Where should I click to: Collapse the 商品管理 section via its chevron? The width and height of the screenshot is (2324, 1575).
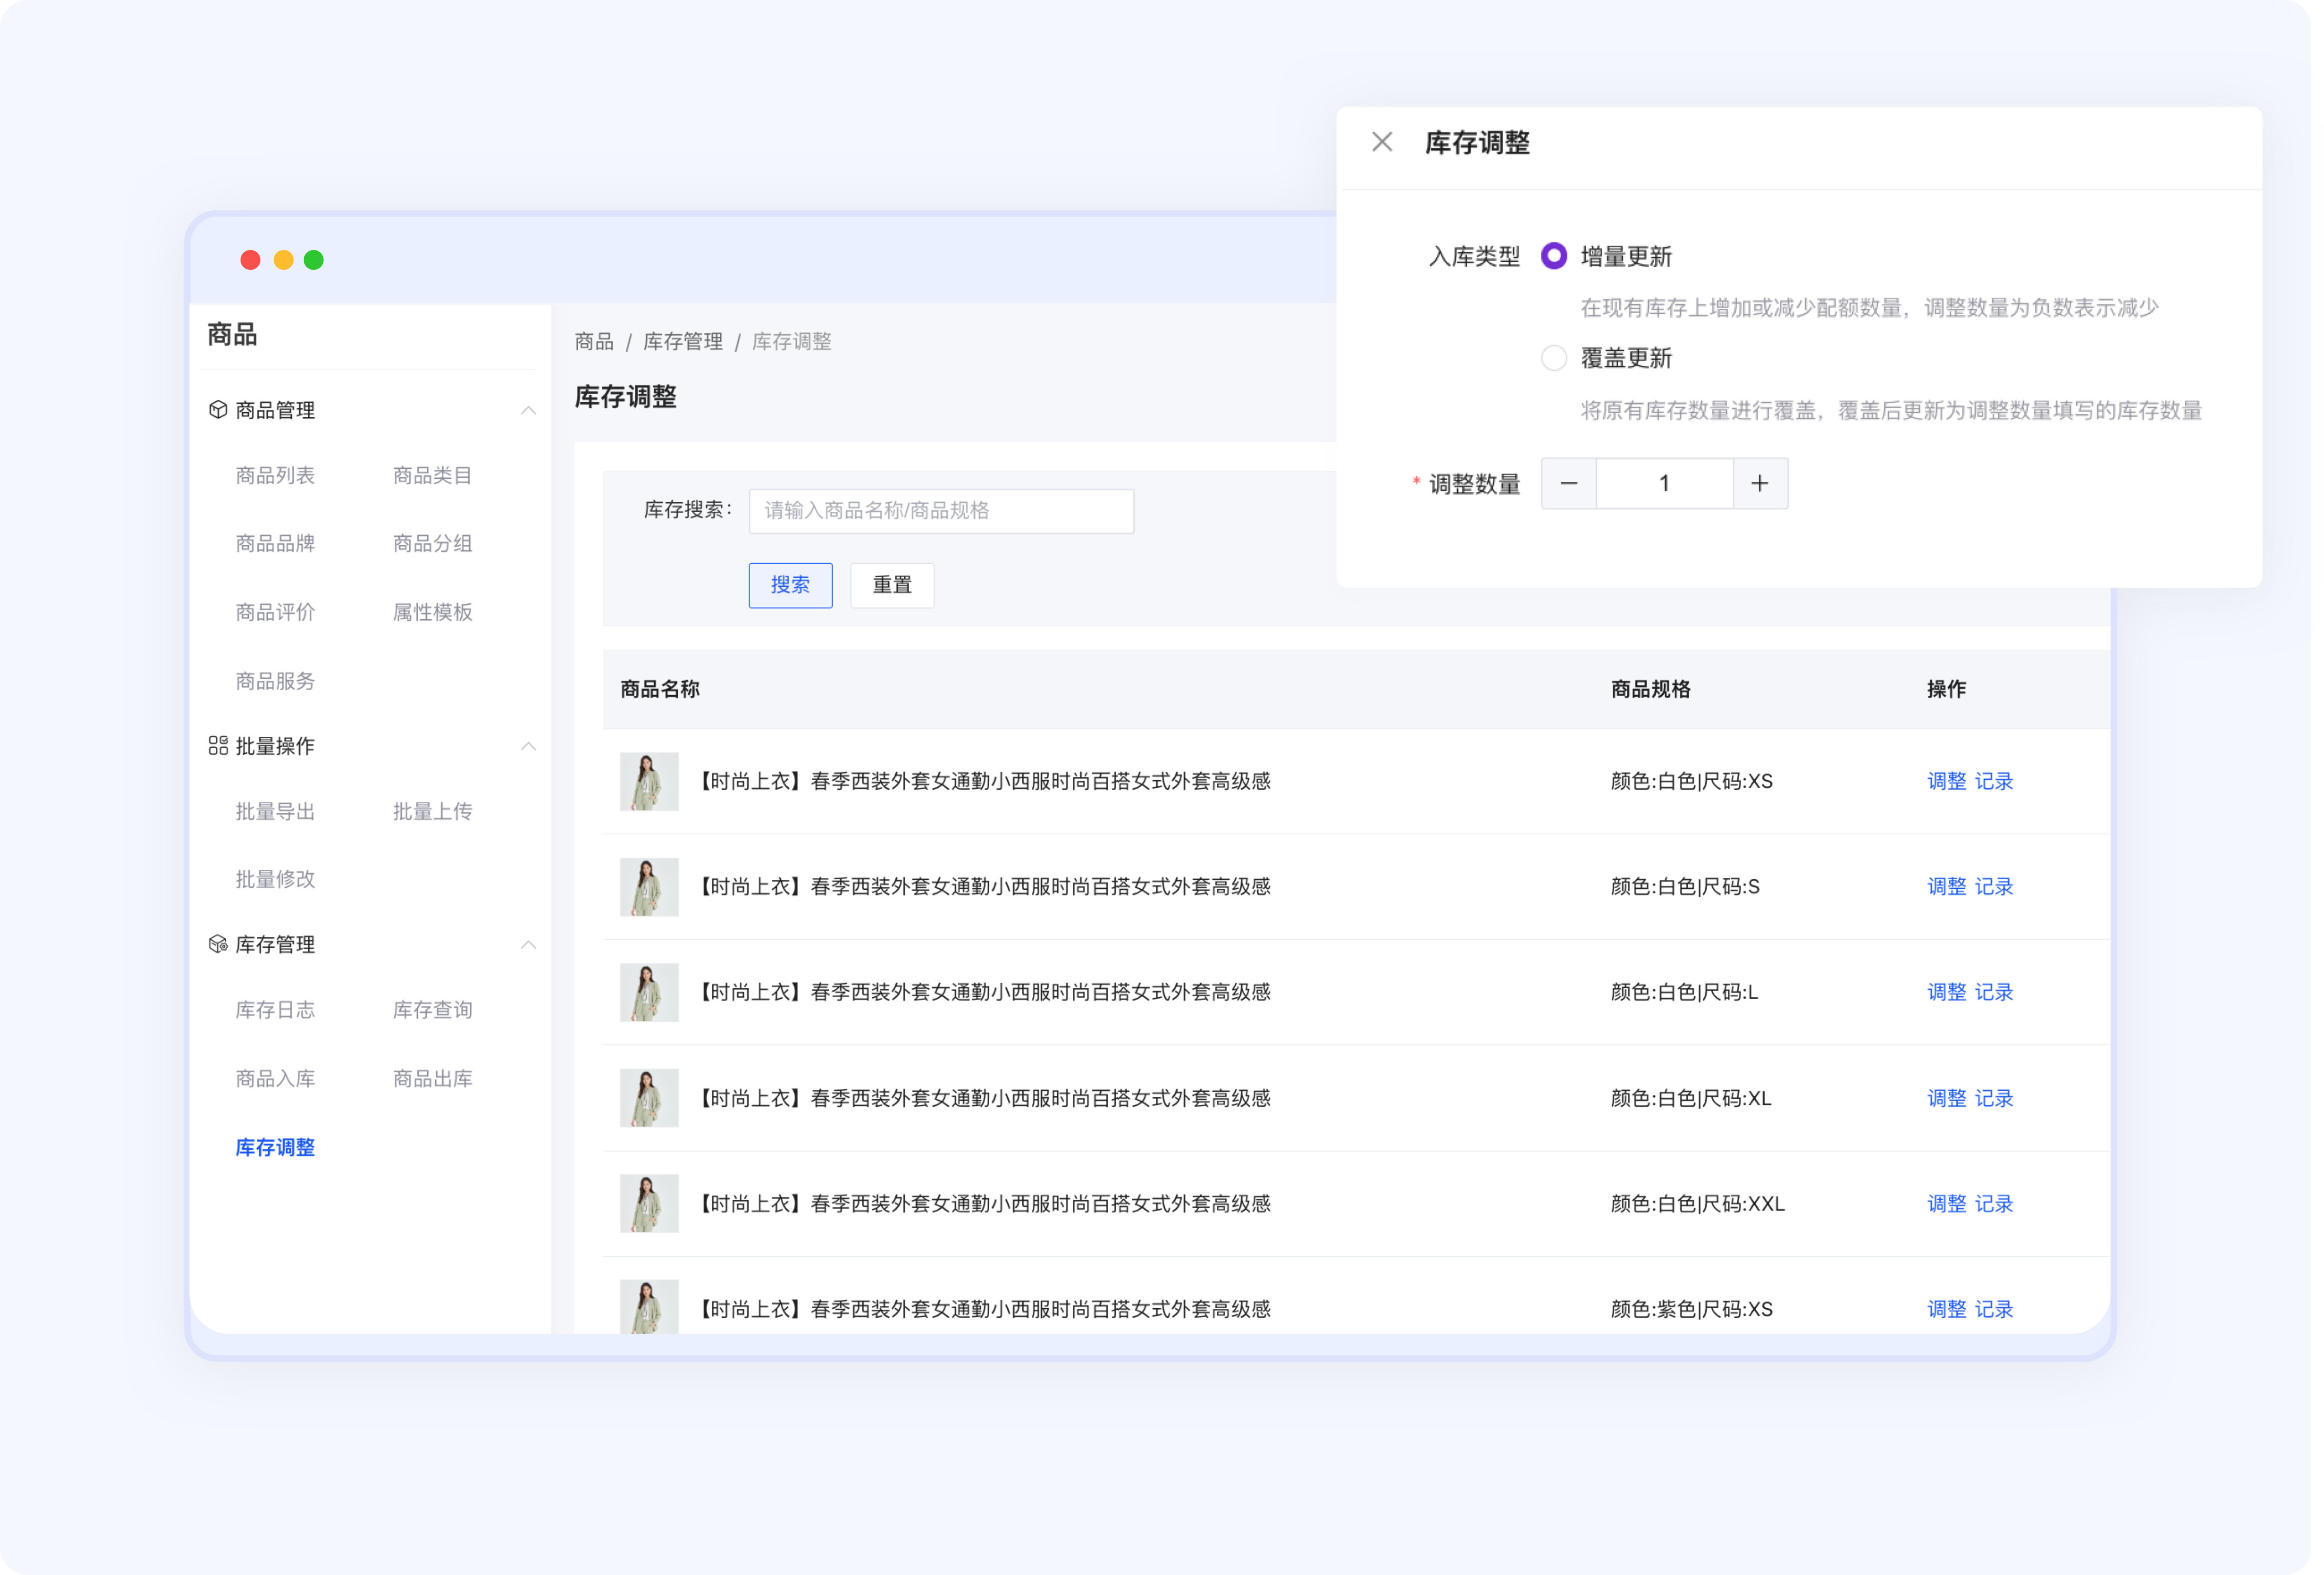pos(529,410)
